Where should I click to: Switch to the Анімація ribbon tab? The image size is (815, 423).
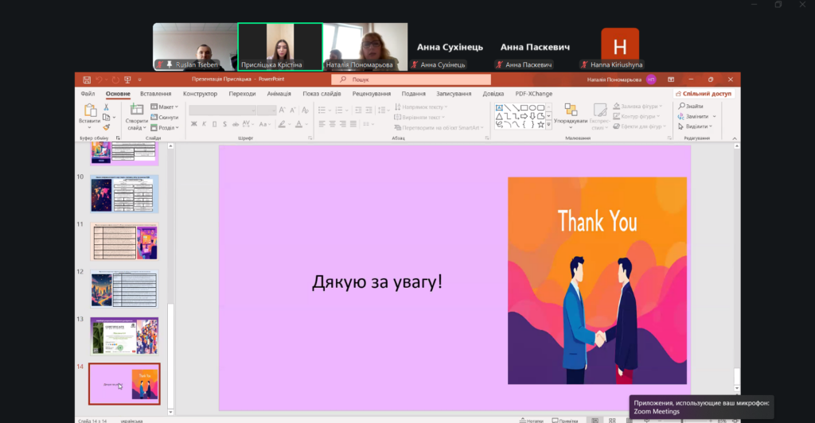tap(279, 94)
